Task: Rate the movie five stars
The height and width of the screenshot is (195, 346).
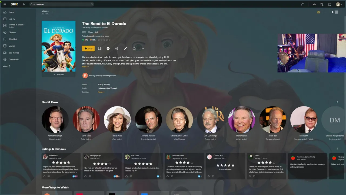Action: point(109,40)
